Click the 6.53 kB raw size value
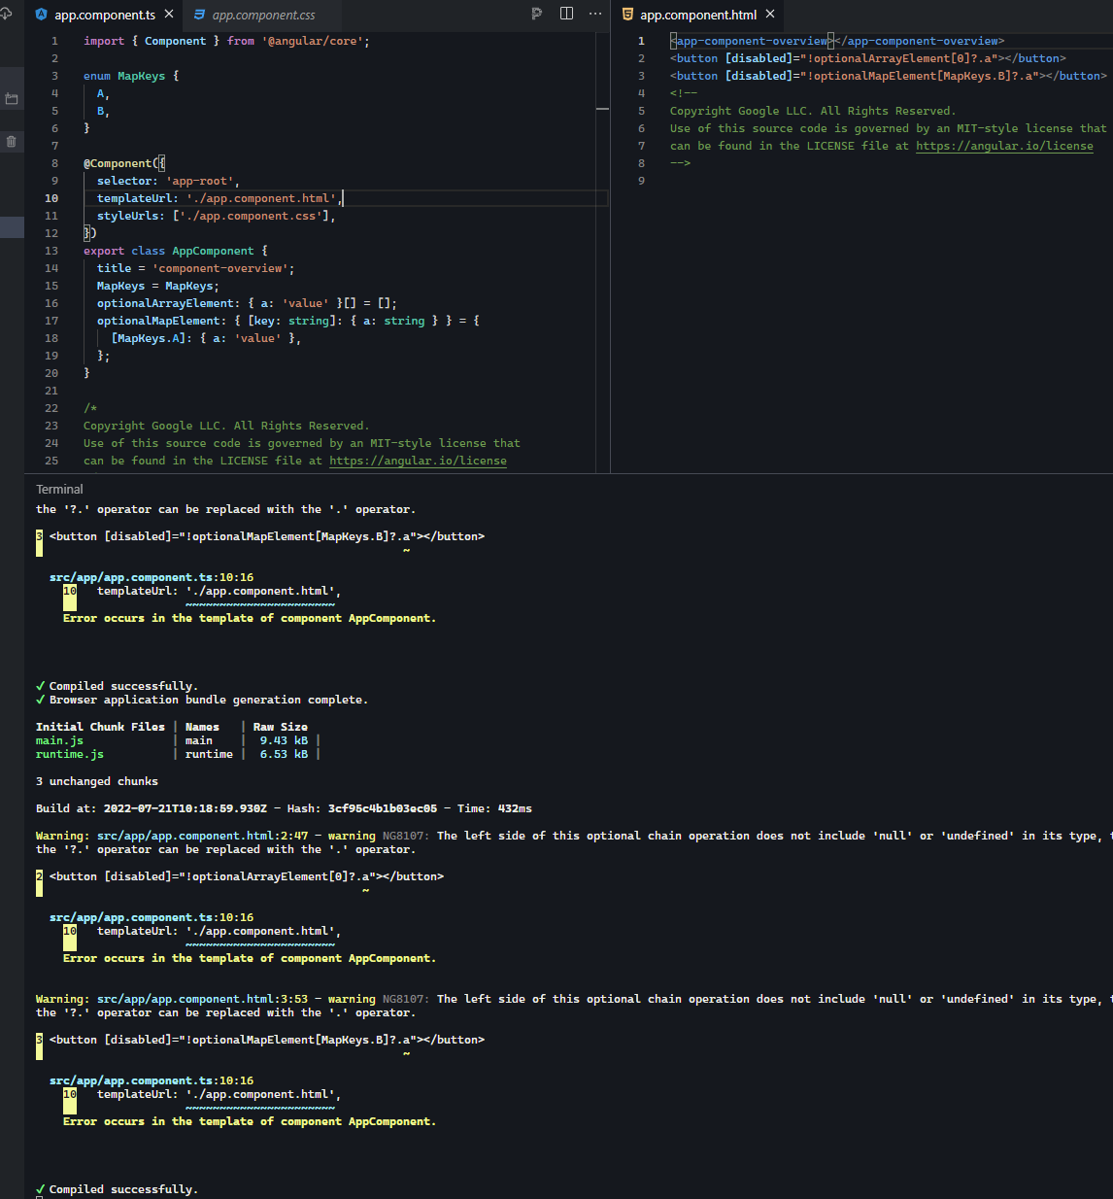Viewport: 1113px width, 1199px height. (x=284, y=754)
